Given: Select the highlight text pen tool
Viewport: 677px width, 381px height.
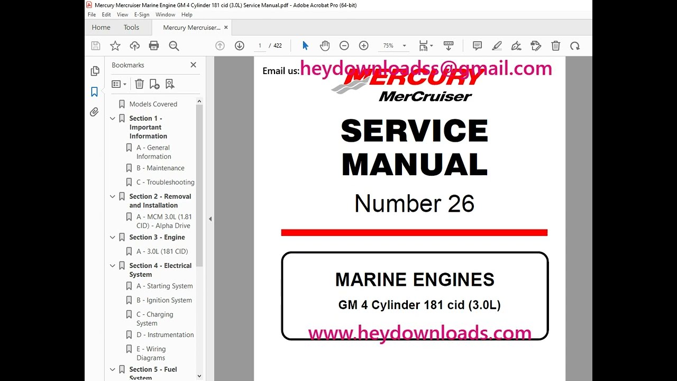Looking at the screenshot, I should [497, 46].
